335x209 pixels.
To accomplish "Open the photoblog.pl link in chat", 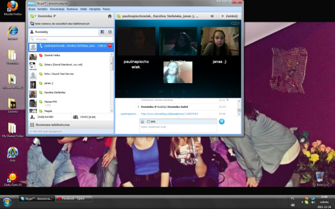I will 169,114.
